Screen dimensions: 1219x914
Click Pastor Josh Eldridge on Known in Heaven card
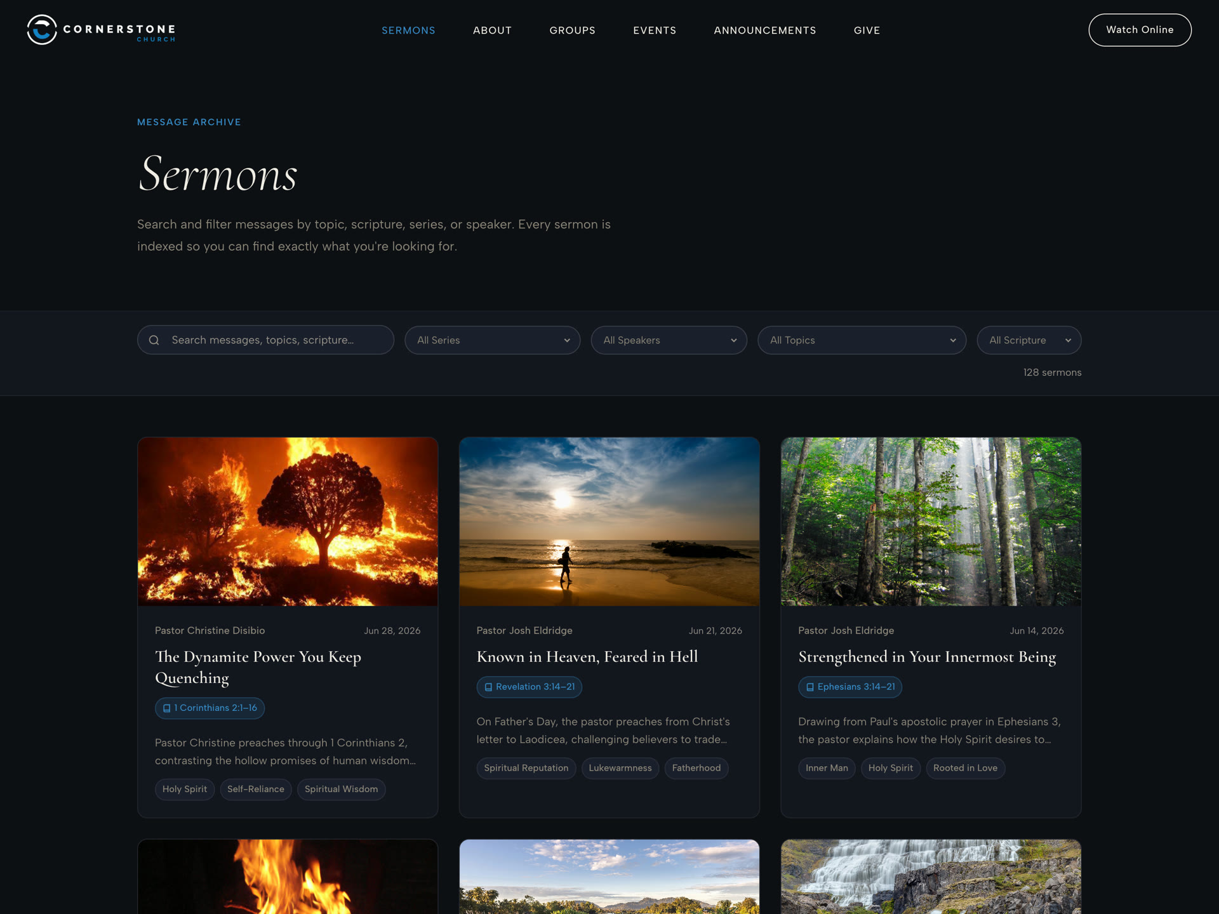tap(524, 631)
